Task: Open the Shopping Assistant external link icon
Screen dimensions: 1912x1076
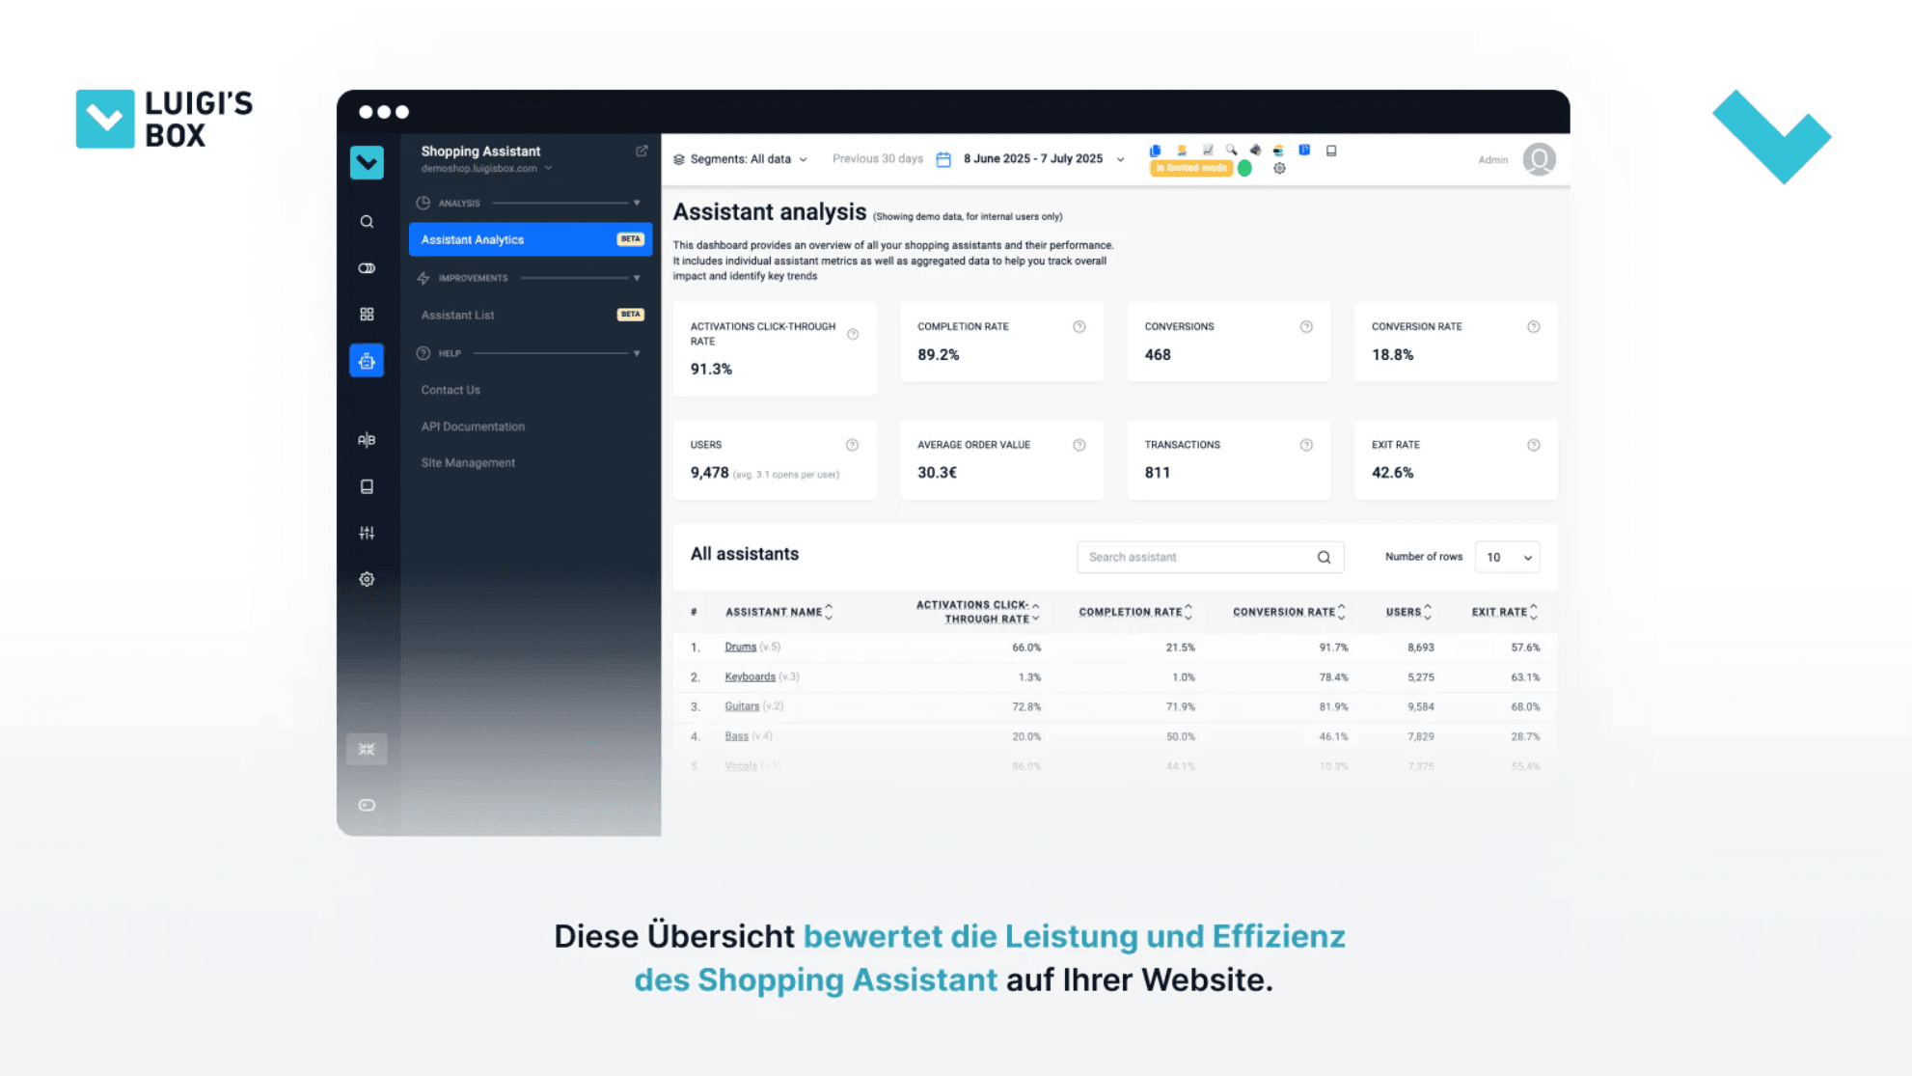Action: pos(642,152)
